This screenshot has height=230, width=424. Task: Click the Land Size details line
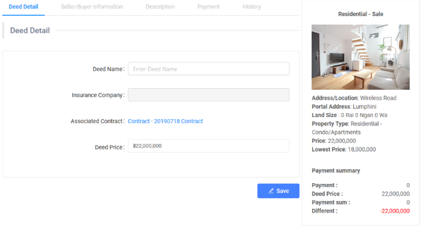tap(349, 115)
